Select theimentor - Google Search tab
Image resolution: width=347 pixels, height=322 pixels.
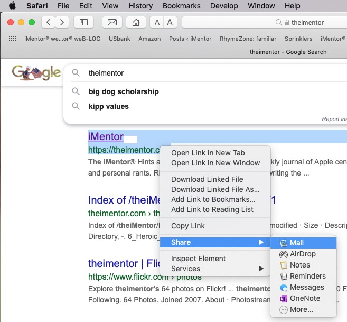pos(288,52)
